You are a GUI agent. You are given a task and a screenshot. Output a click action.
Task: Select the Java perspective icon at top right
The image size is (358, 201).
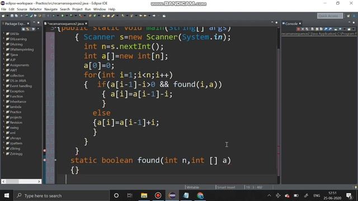pyautogui.click(x=354, y=16)
